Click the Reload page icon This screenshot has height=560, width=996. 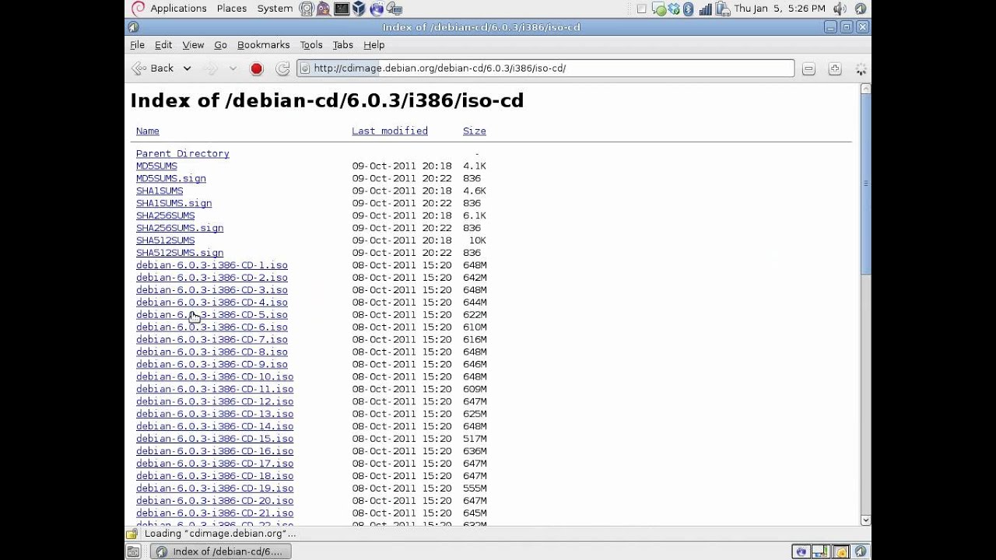282,68
